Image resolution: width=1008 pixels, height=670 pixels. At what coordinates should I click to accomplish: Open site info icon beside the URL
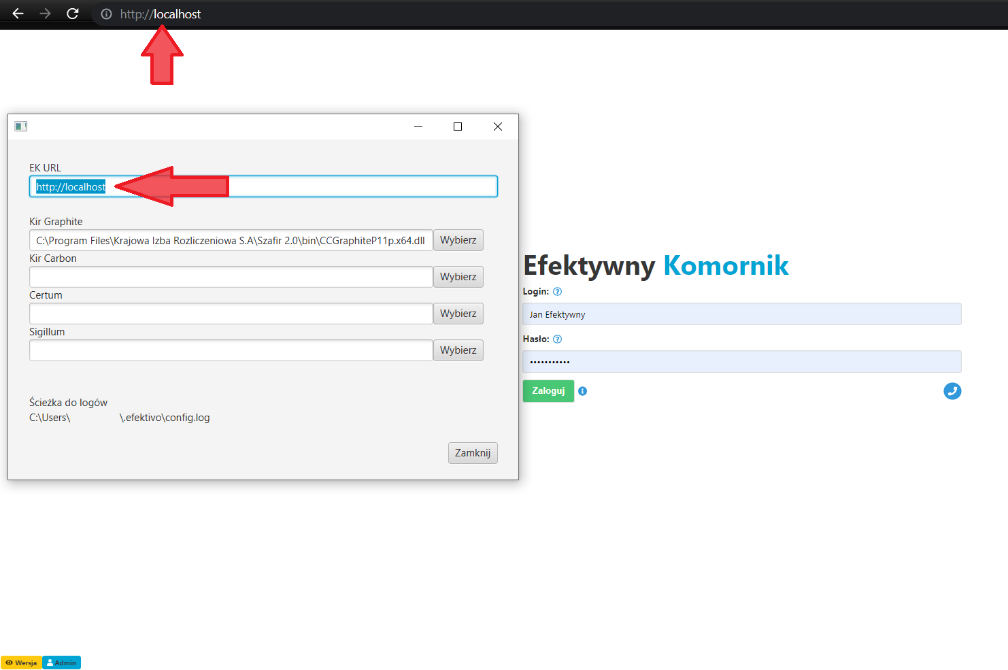point(106,14)
